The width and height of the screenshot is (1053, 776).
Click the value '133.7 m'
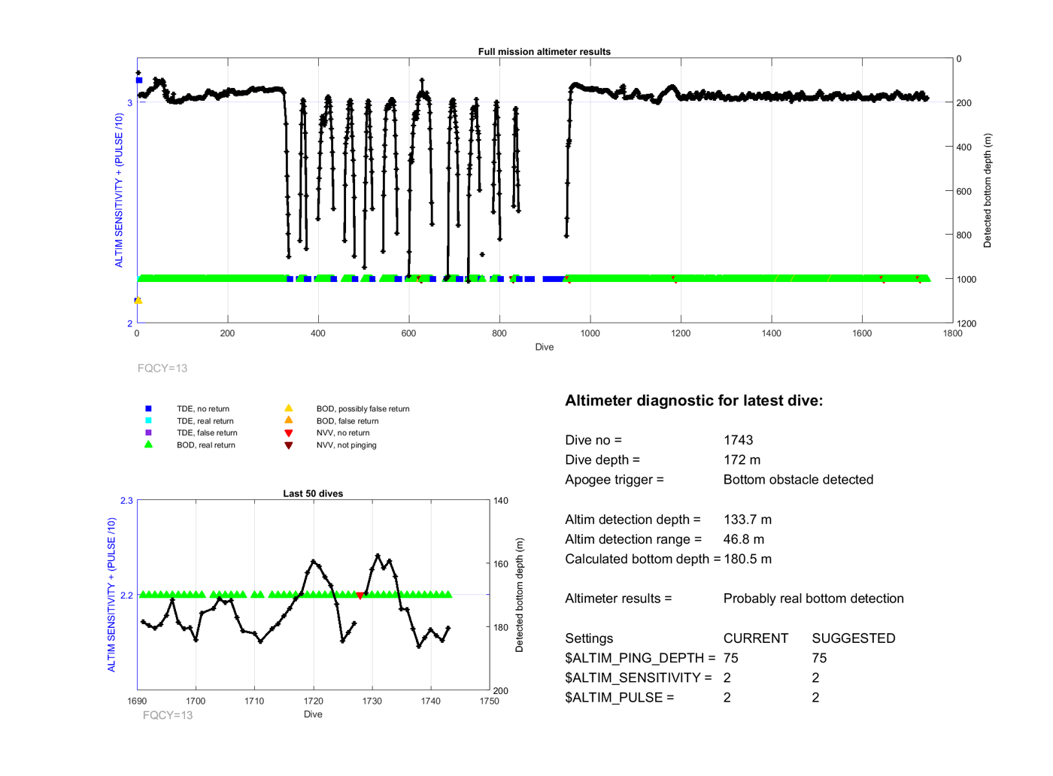click(748, 520)
